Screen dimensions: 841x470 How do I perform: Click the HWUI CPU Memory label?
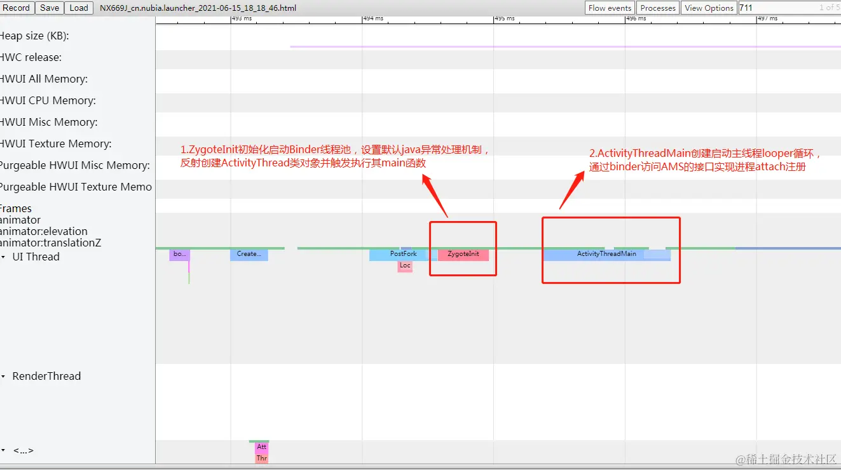[x=48, y=101]
